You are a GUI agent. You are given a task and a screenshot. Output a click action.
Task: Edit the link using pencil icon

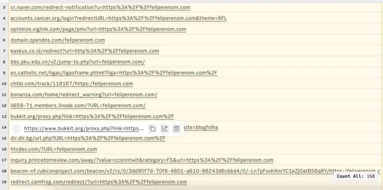point(165,128)
